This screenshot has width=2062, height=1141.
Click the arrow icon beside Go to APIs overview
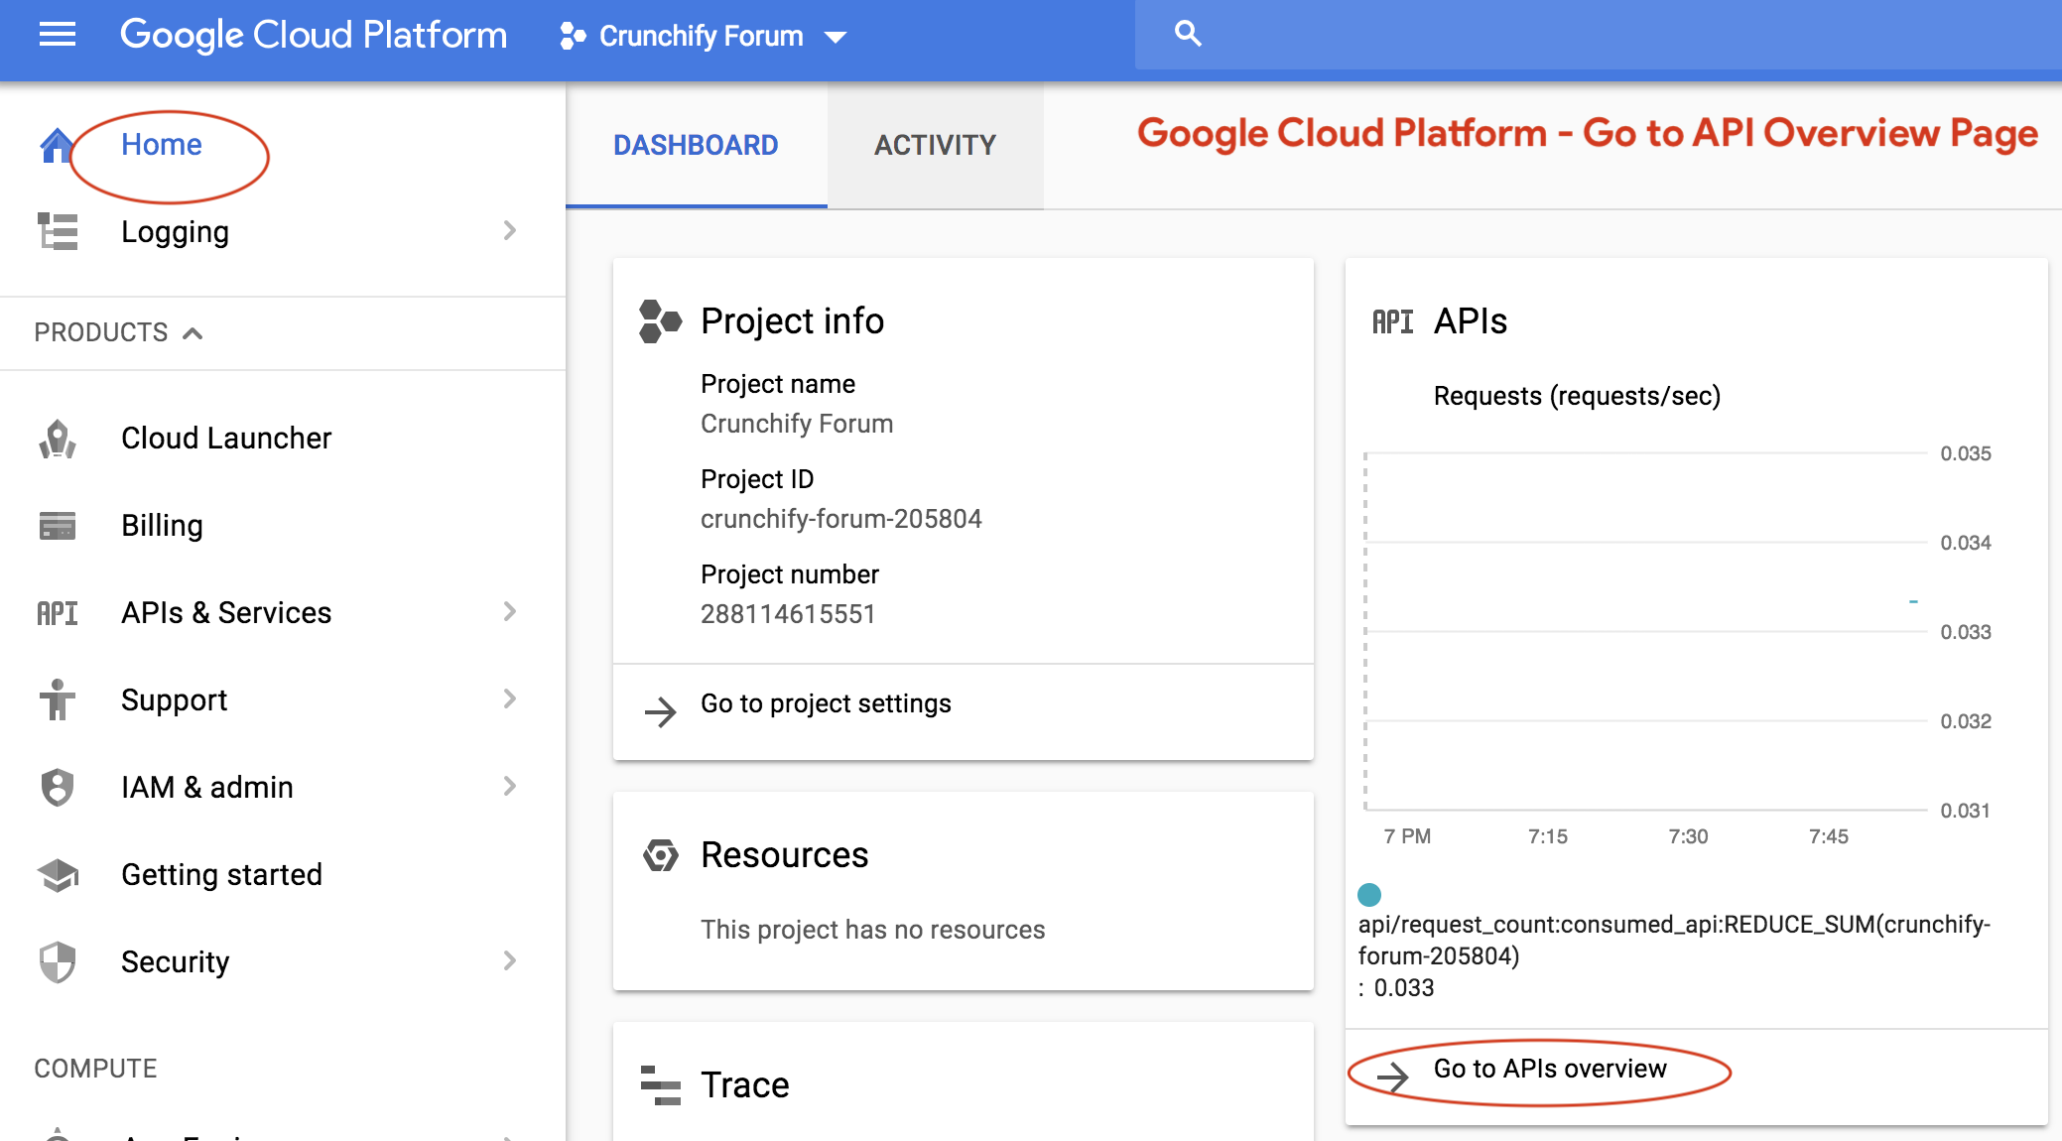(x=1393, y=1076)
